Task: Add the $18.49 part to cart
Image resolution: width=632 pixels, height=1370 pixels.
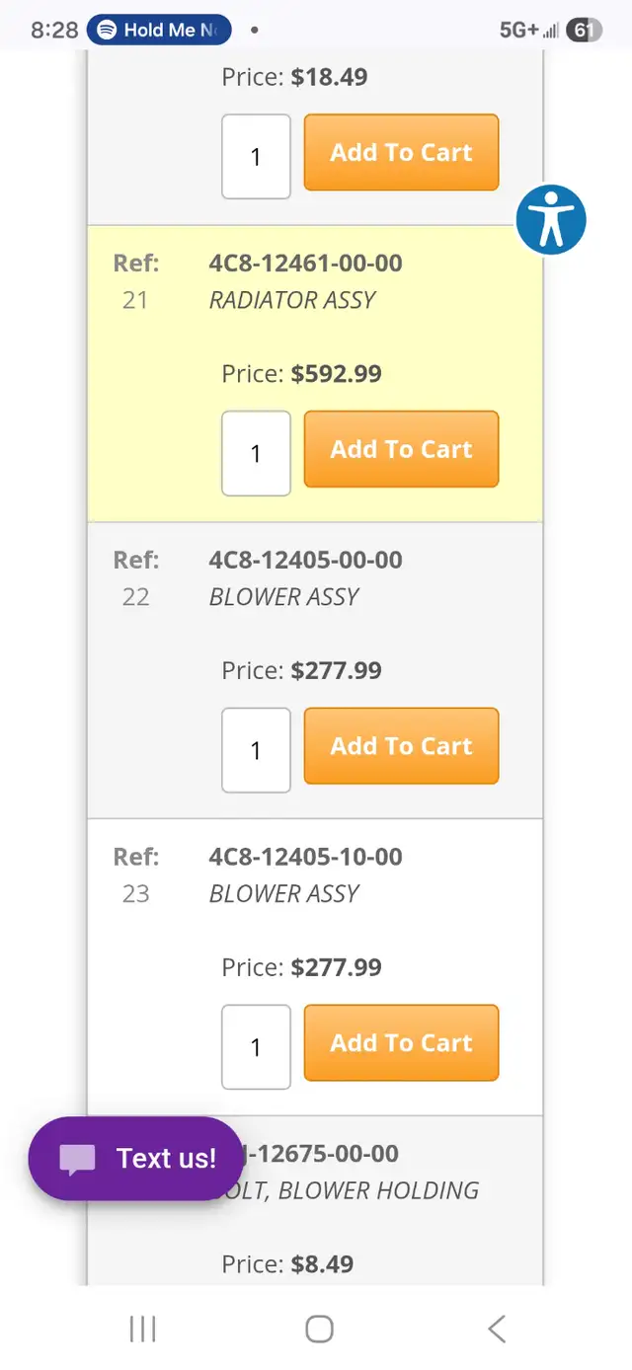Action: click(x=401, y=153)
